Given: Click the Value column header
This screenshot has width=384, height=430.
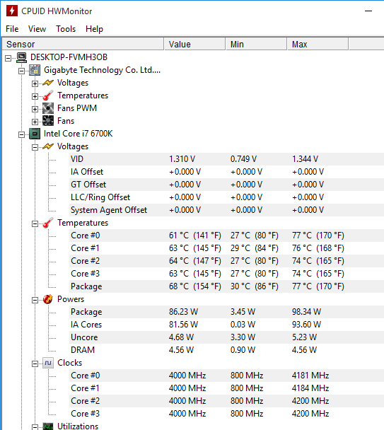Looking at the screenshot, I should click(x=194, y=44).
